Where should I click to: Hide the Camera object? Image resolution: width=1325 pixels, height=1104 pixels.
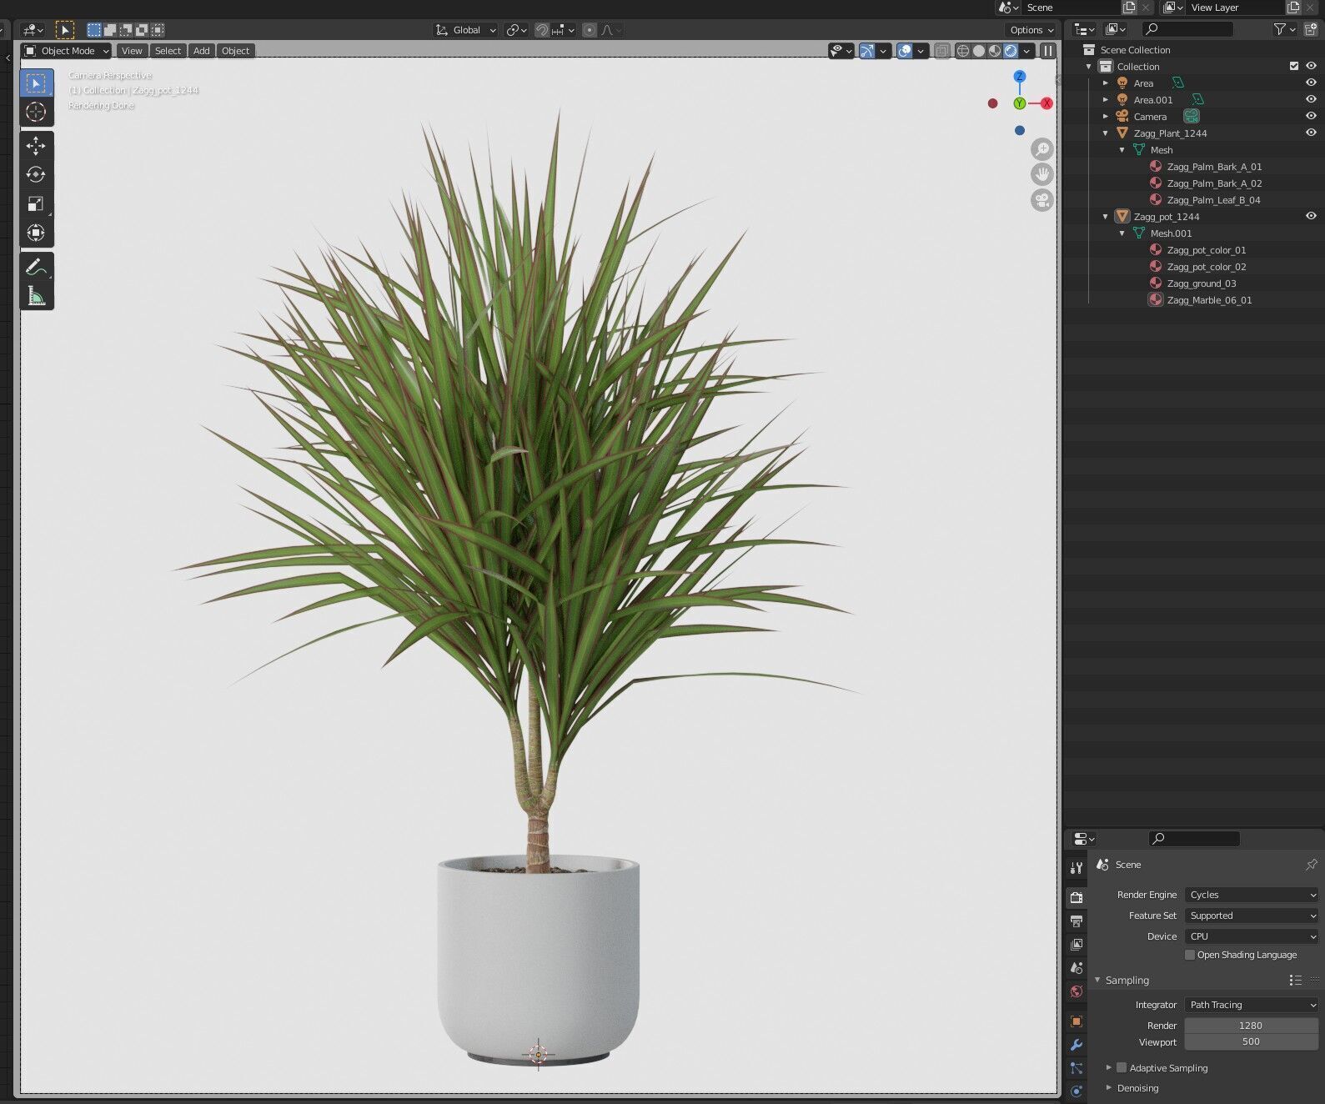[1311, 117]
